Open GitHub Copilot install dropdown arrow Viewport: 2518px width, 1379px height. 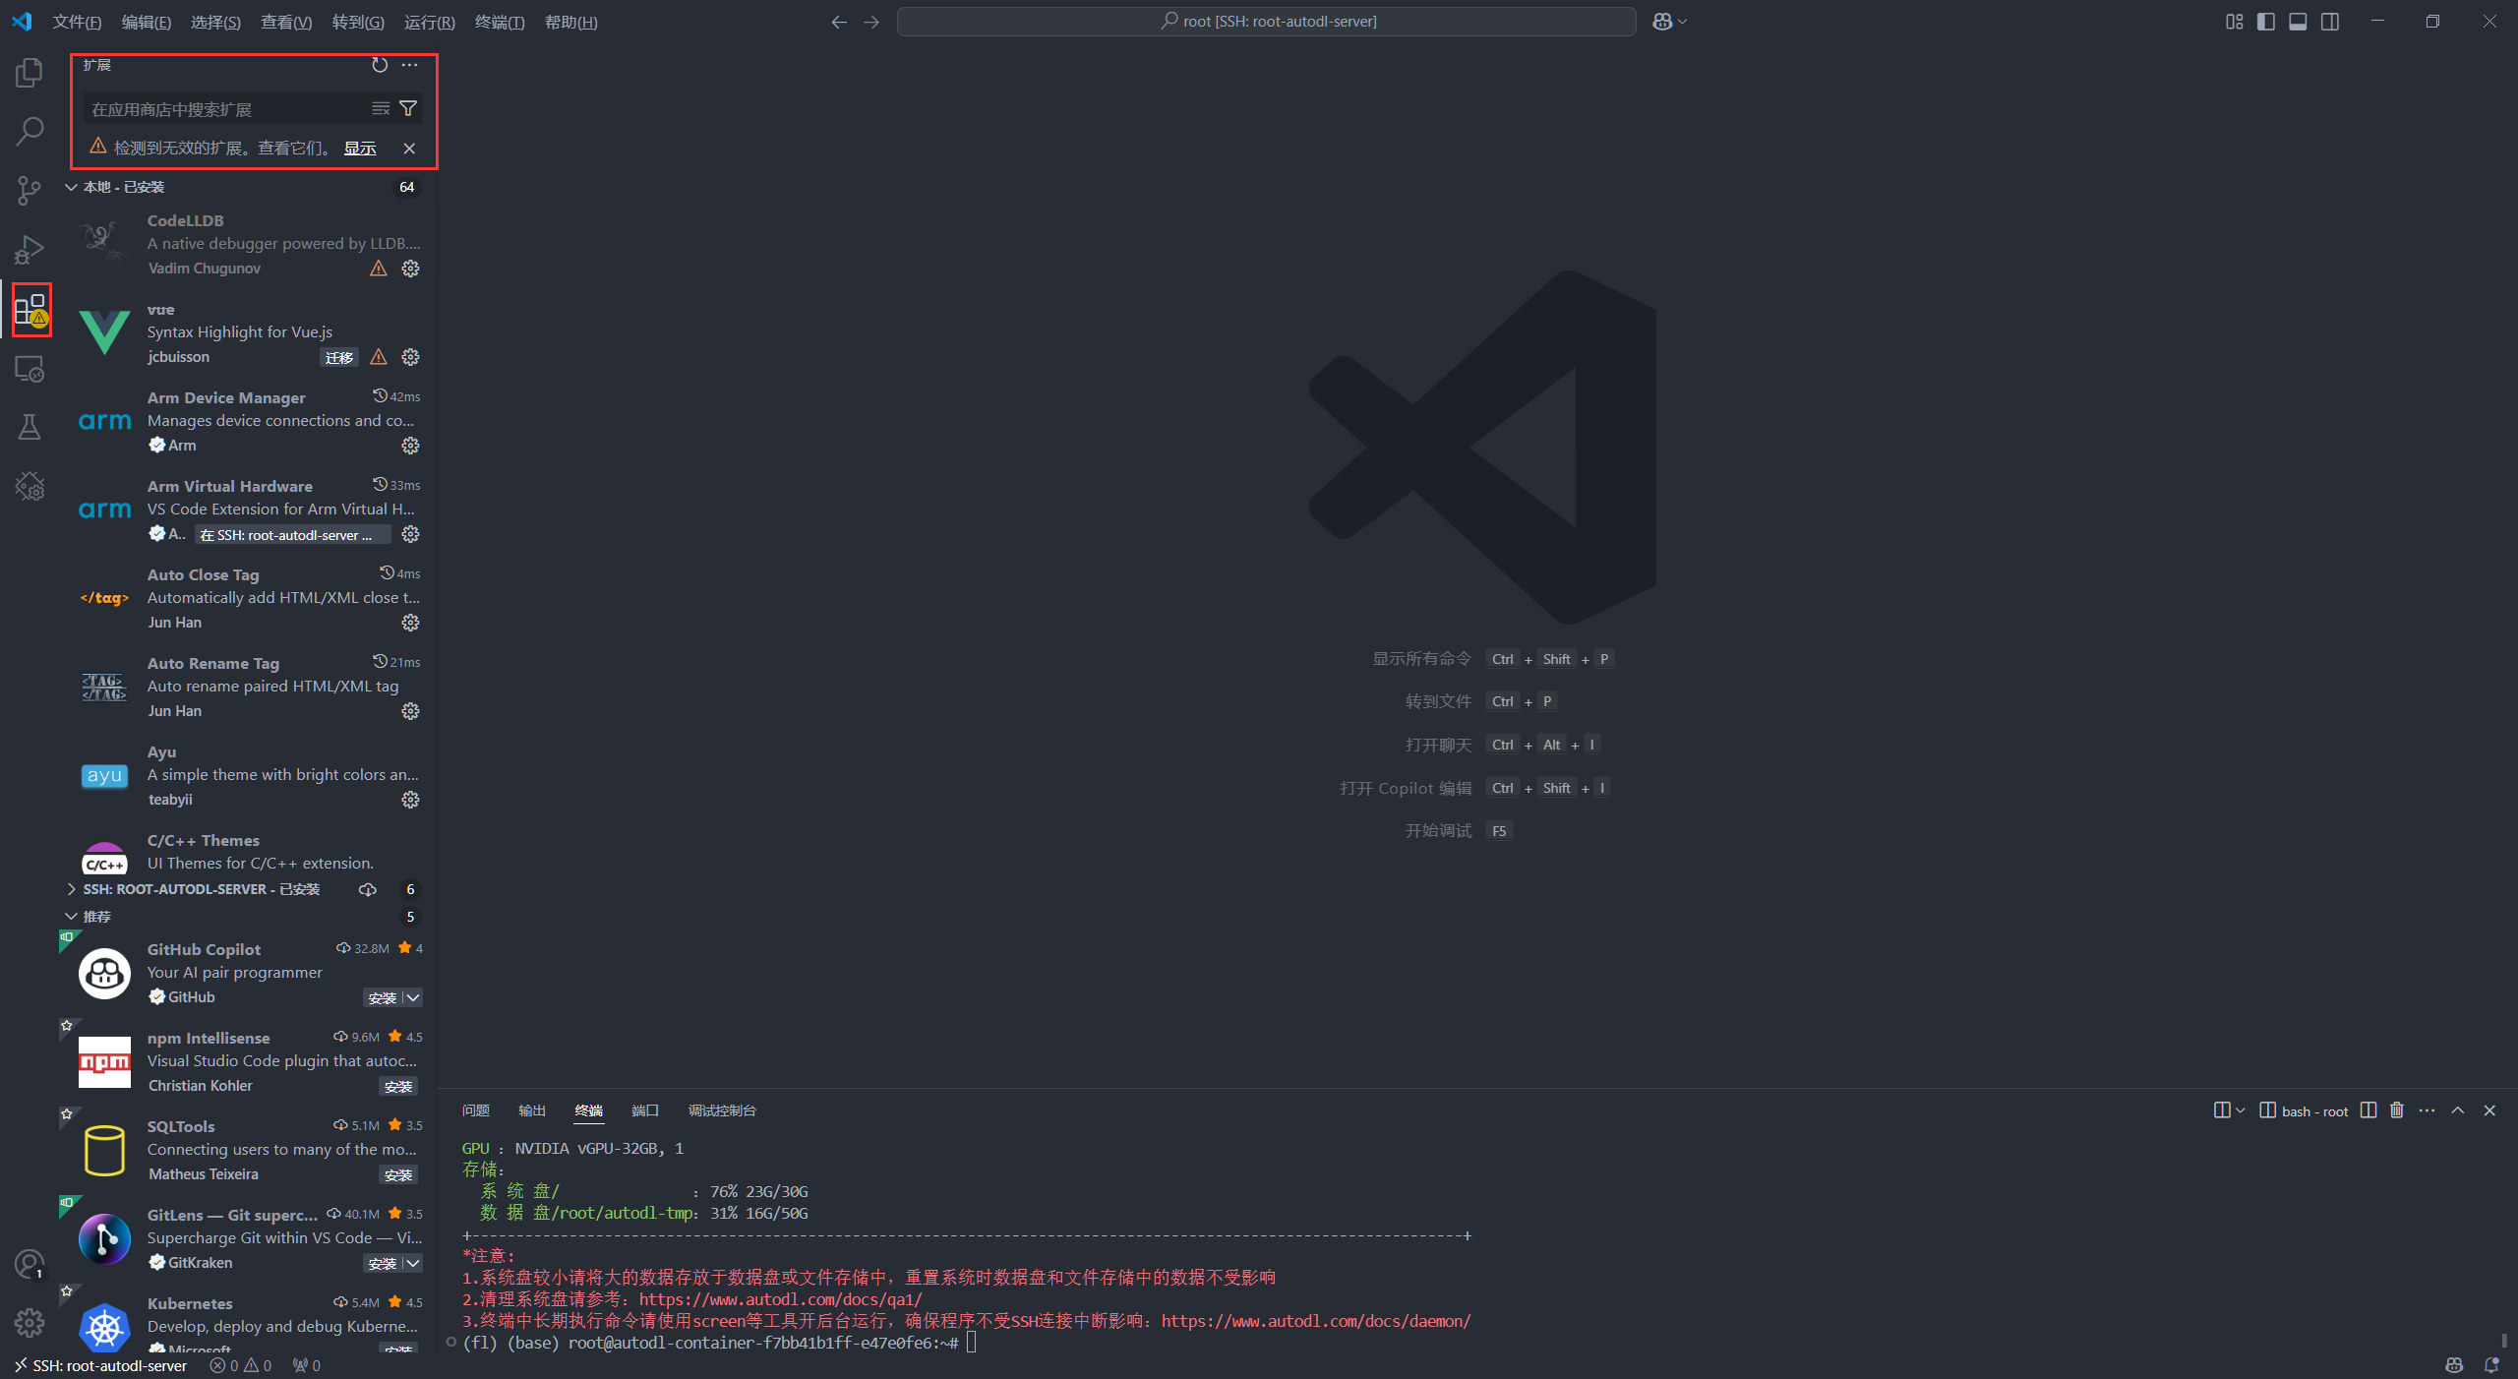tap(414, 998)
